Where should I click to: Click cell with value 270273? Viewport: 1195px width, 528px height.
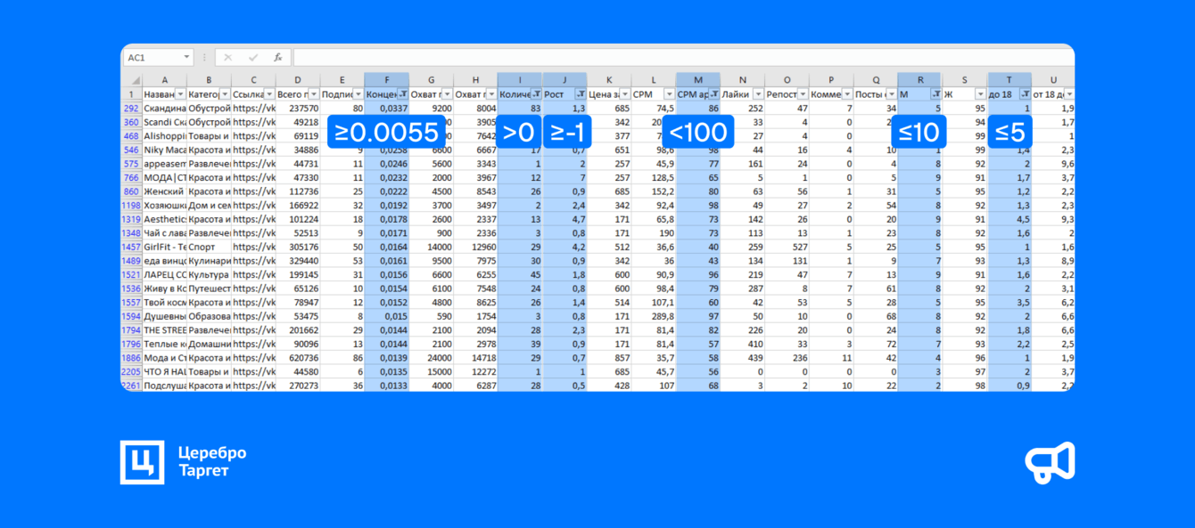coord(297,386)
